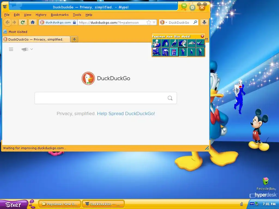
Task: Expand the search engine selector dropdown
Action: [x=166, y=23]
